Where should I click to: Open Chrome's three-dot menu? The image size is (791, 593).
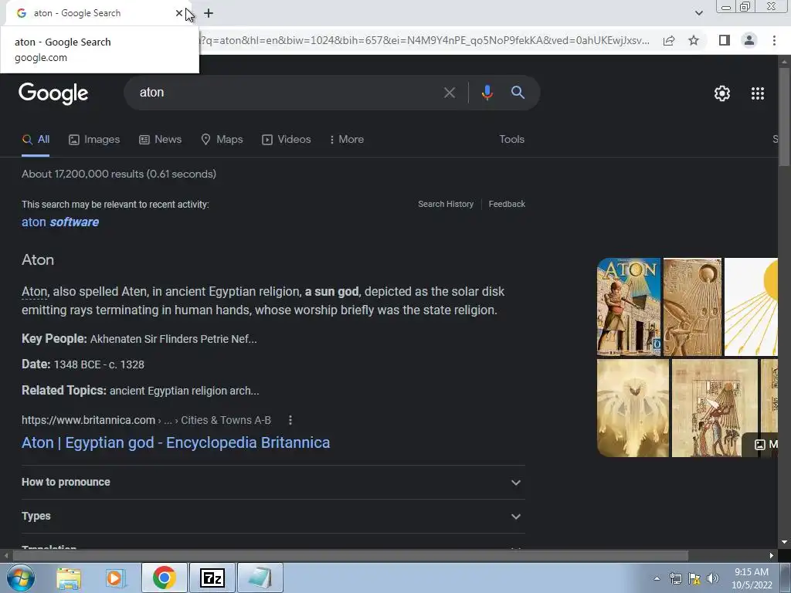tap(774, 40)
